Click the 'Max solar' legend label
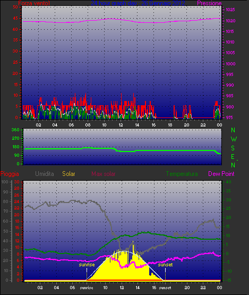This screenshot has height=295, width=249. coord(104,174)
